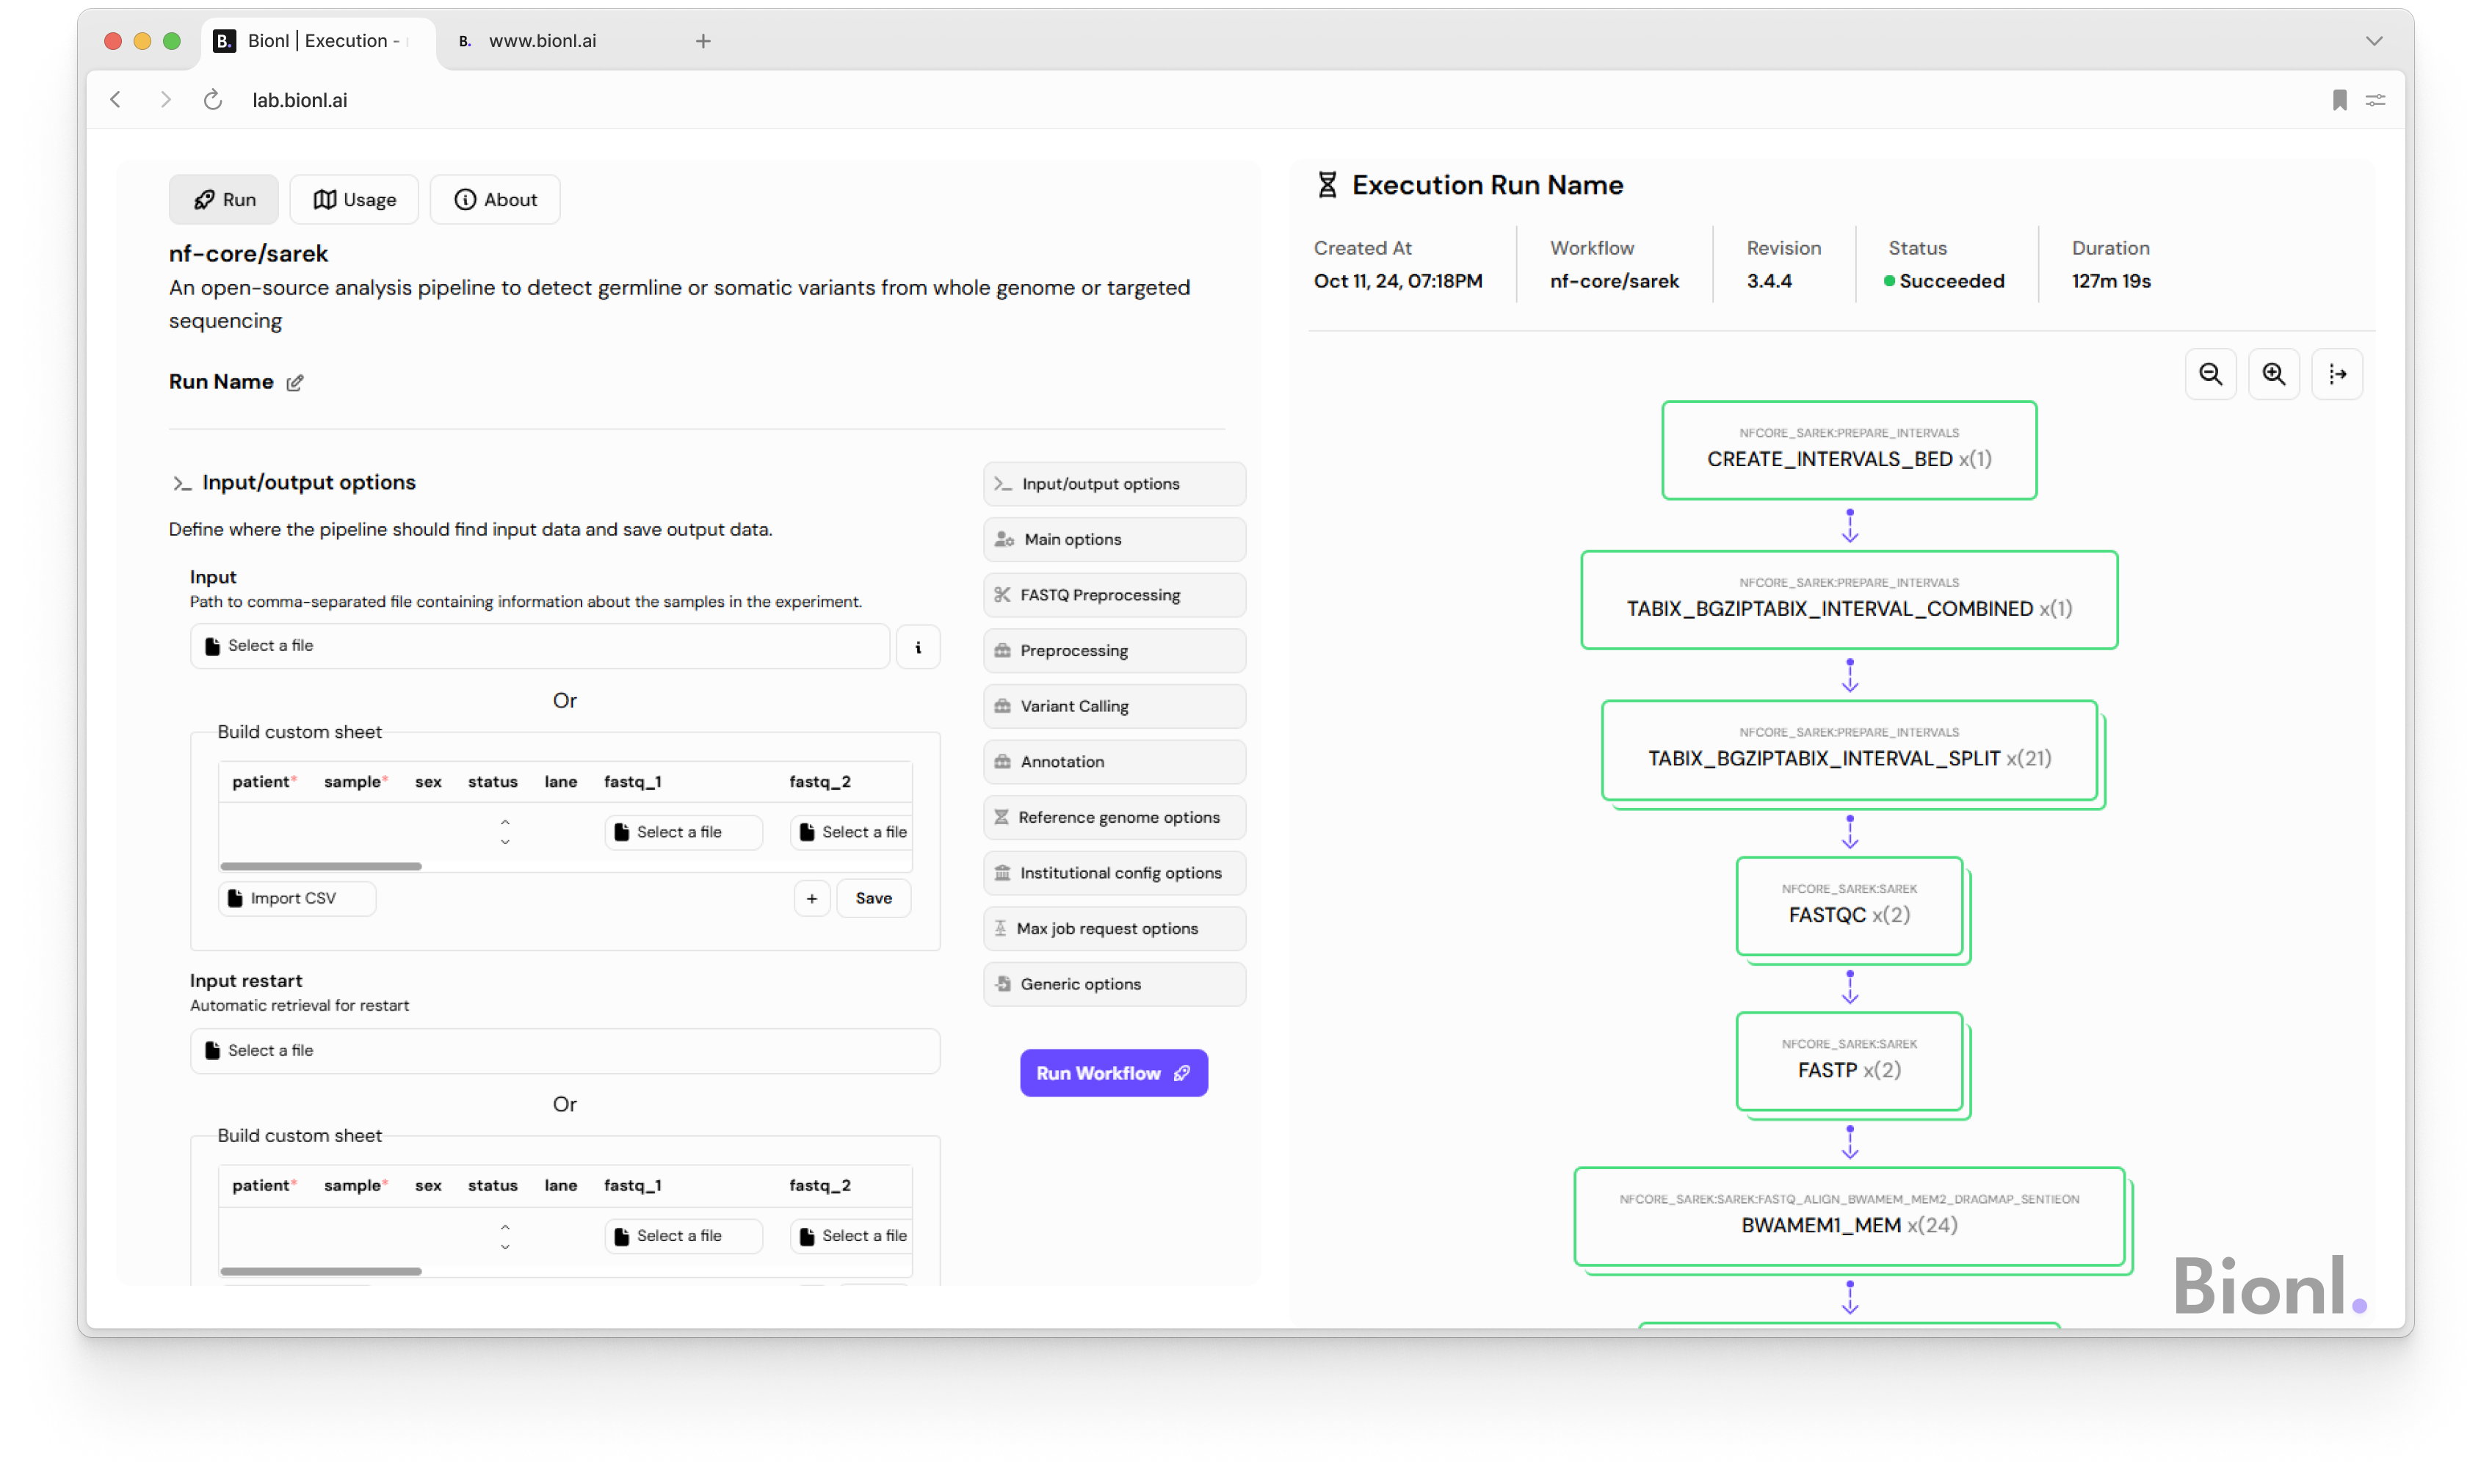Screen dimensions: 2492x1484
Task: Import CSV into the first custom sheet
Action: (x=298, y=899)
